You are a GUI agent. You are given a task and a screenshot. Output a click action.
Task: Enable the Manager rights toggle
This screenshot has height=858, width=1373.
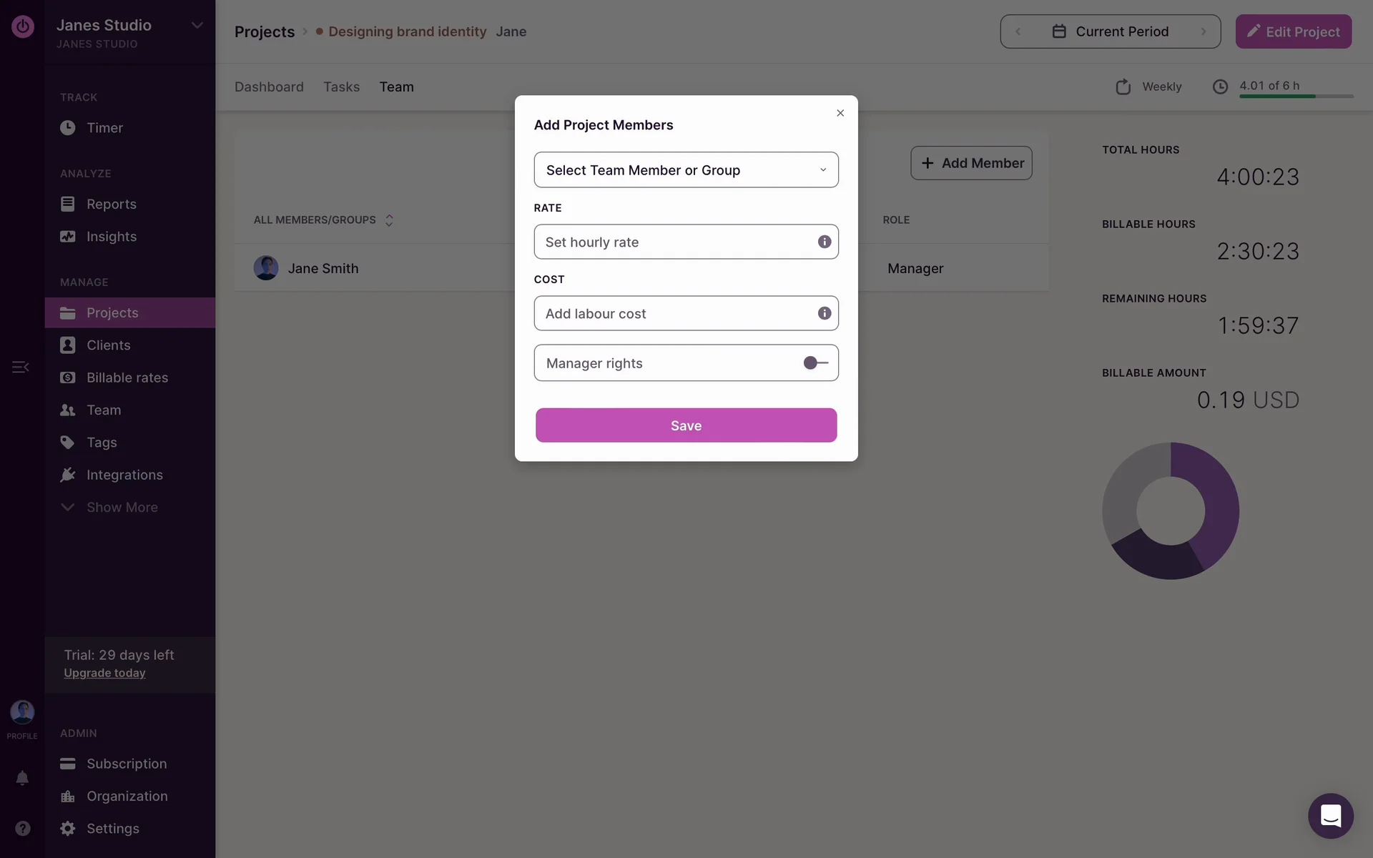click(815, 363)
